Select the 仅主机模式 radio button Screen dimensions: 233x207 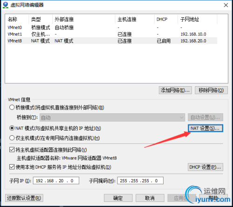pos(12,138)
